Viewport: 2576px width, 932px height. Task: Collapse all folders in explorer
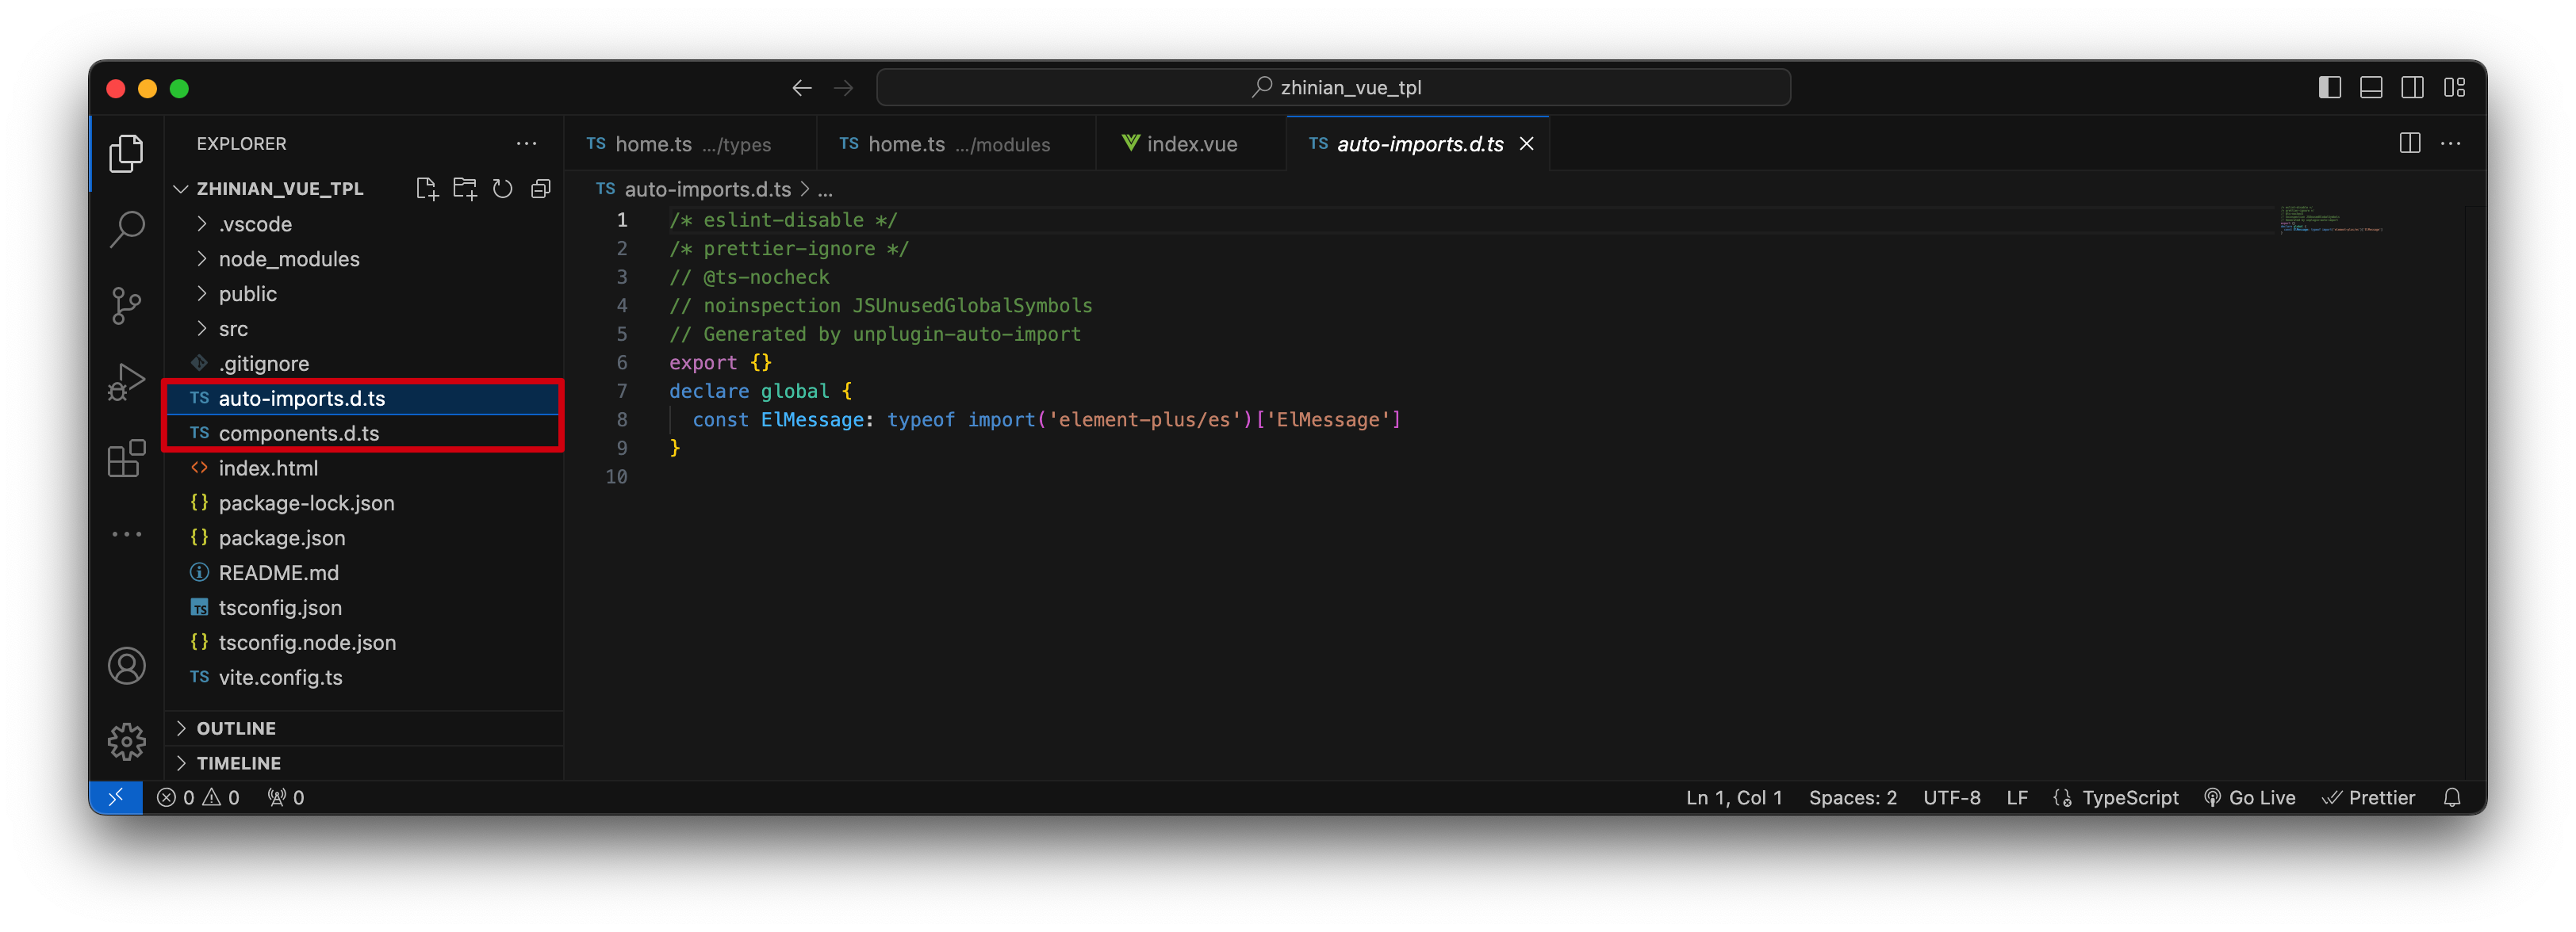(541, 189)
